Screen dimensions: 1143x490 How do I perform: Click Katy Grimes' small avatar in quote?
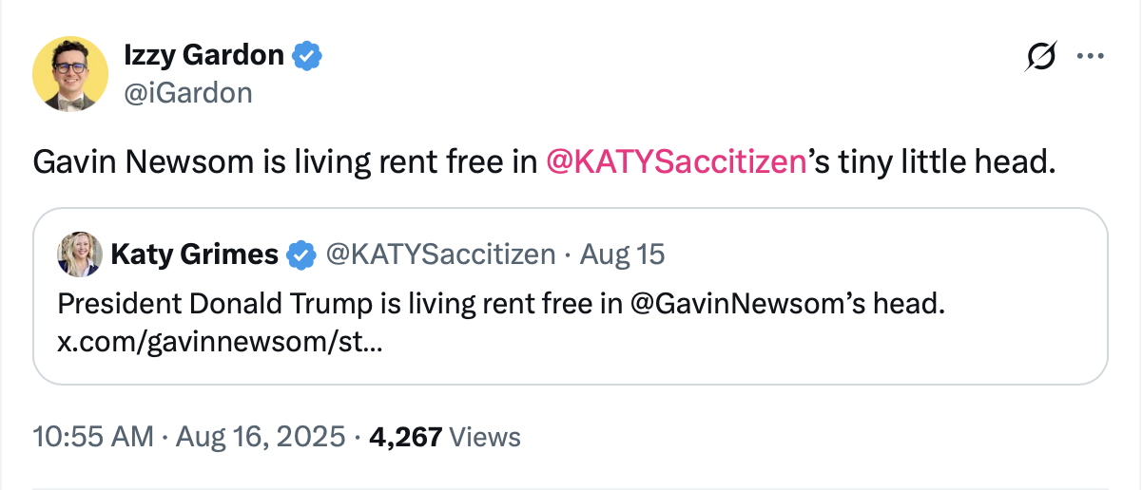(x=80, y=254)
